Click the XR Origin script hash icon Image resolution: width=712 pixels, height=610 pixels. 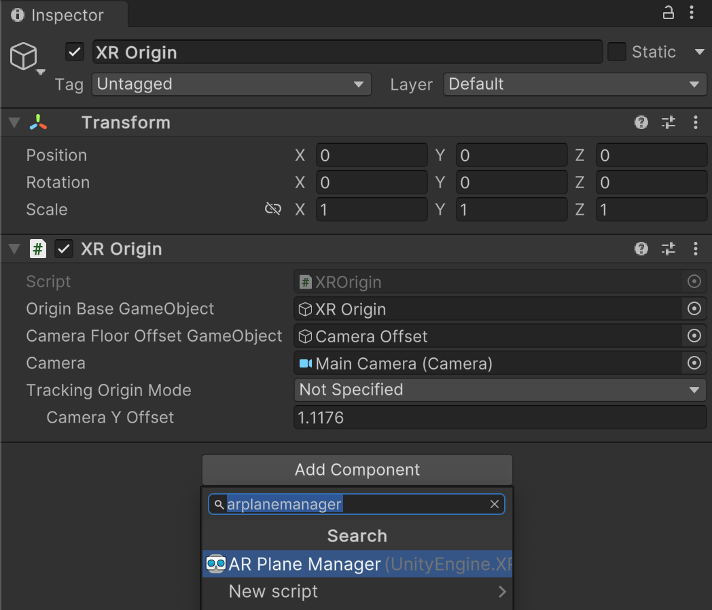[38, 249]
